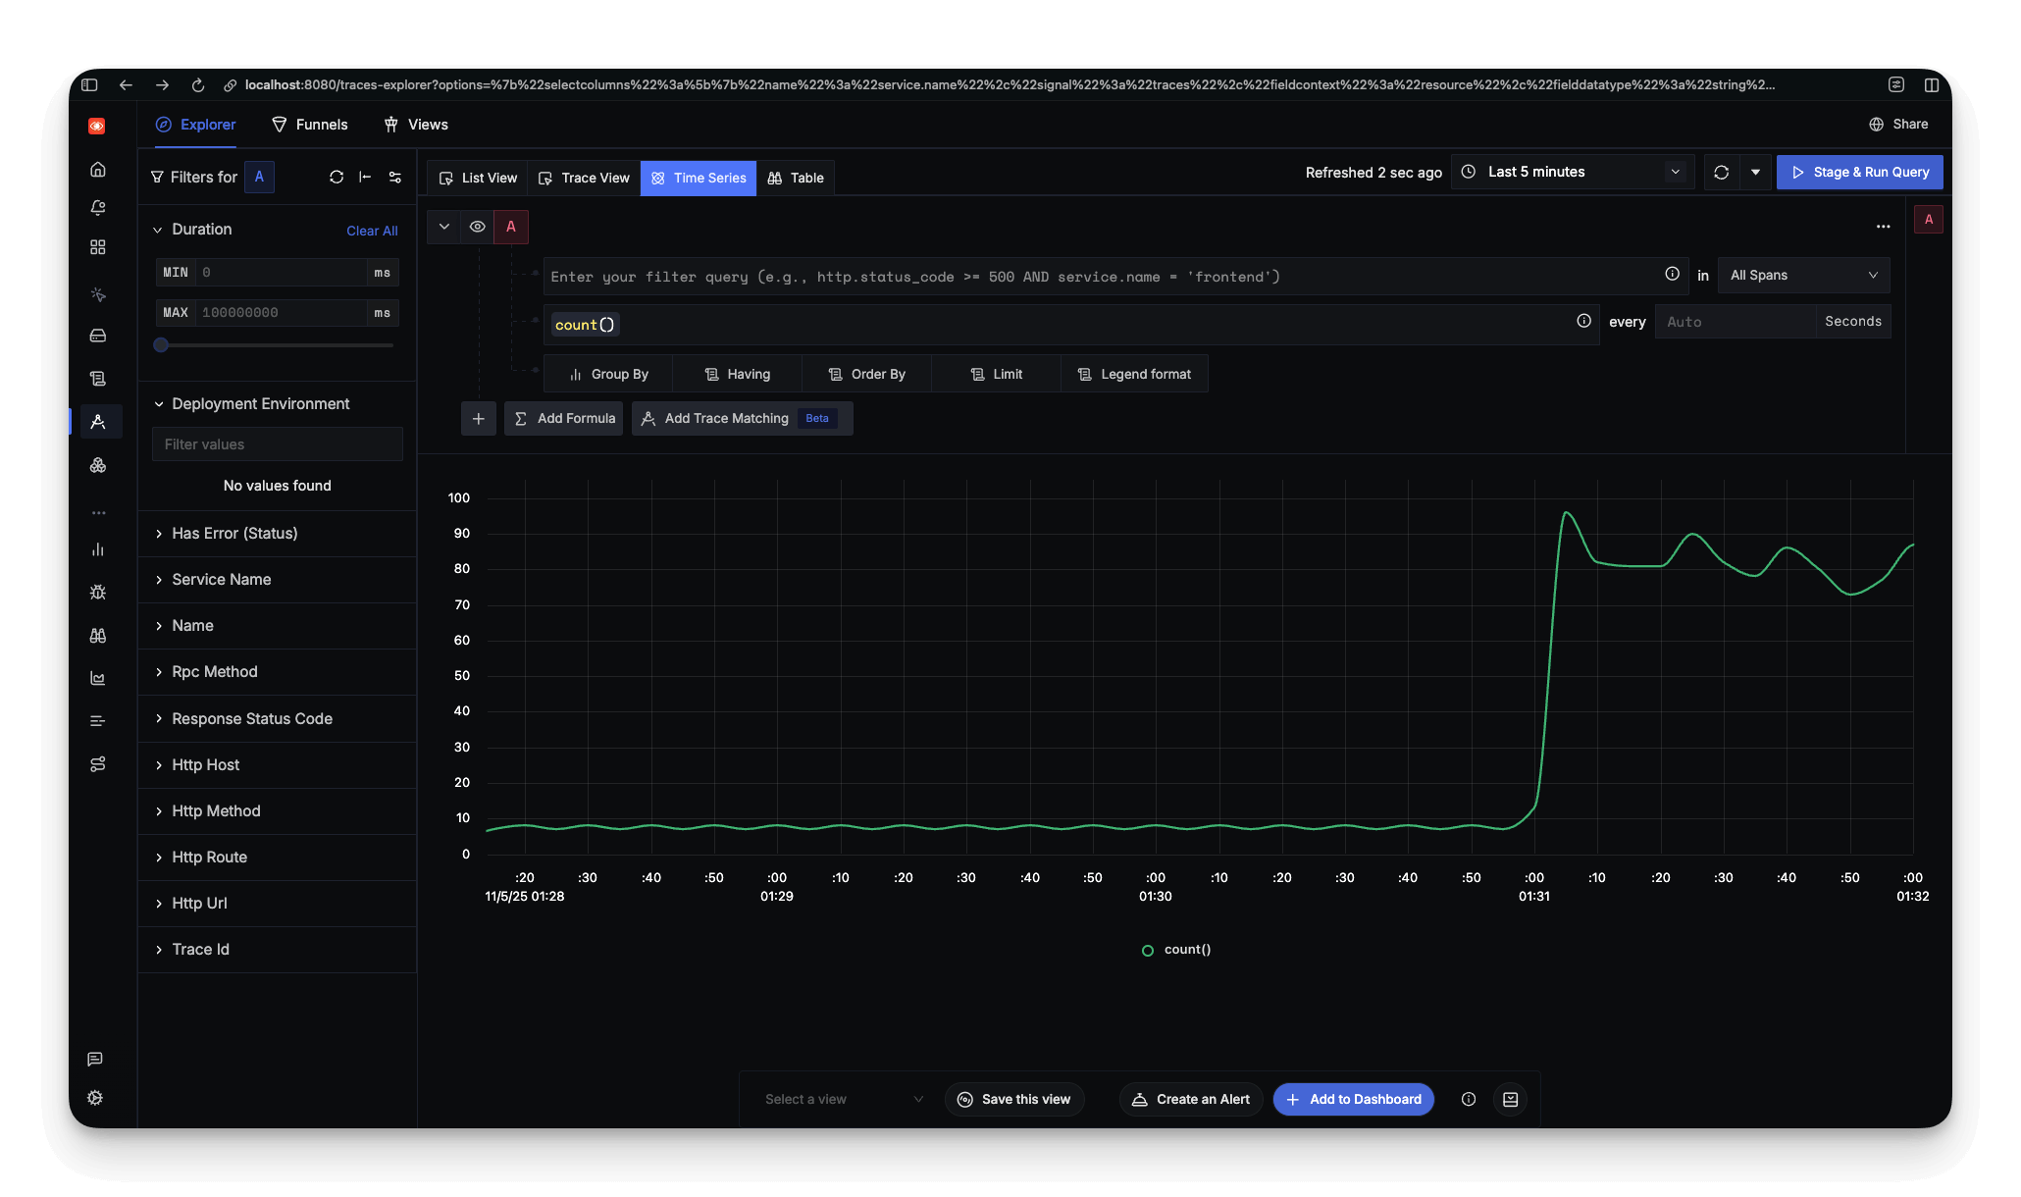Open the Last 5 minutes time range dropdown

(1571, 171)
